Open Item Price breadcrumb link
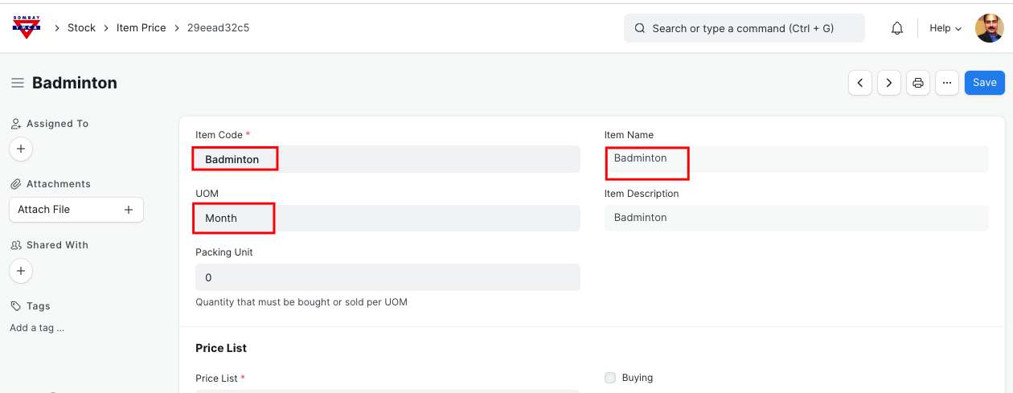 [141, 28]
